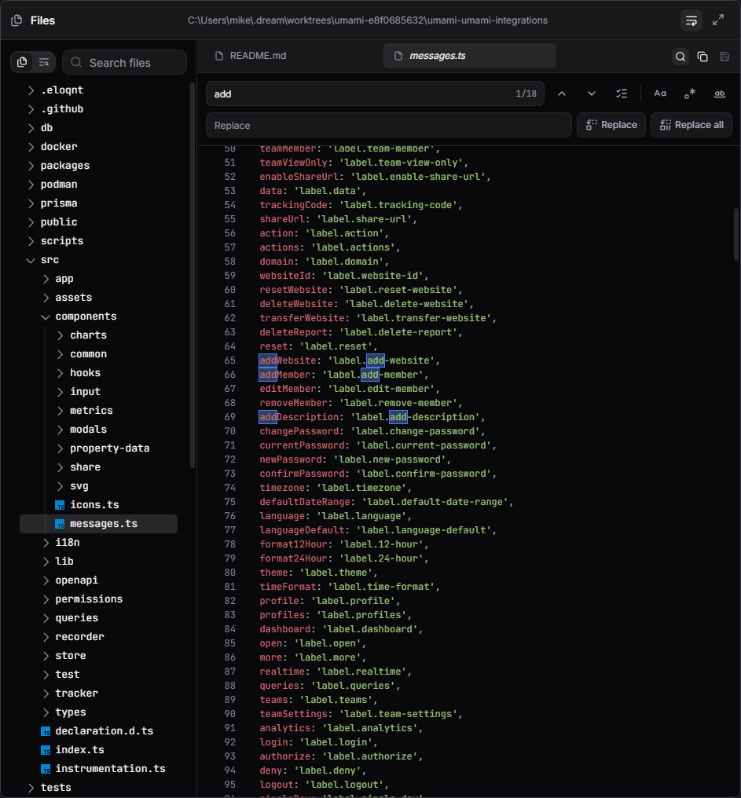
Task: Click the copy file contents icon
Action: 702,57
